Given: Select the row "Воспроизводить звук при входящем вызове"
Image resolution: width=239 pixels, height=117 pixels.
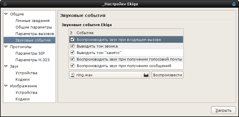Looking at the screenshot, I should pyautogui.click(x=126, y=39).
